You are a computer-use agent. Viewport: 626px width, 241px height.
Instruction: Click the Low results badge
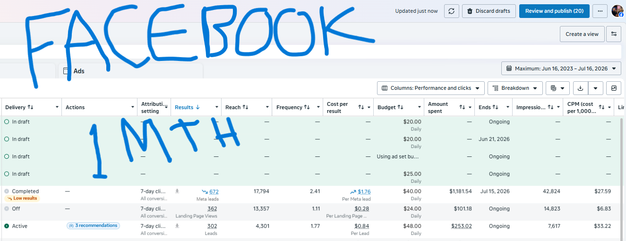[22, 198]
